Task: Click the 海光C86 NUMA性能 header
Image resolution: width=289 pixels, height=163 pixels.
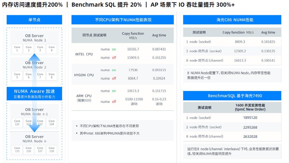Action: tap(232, 20)
